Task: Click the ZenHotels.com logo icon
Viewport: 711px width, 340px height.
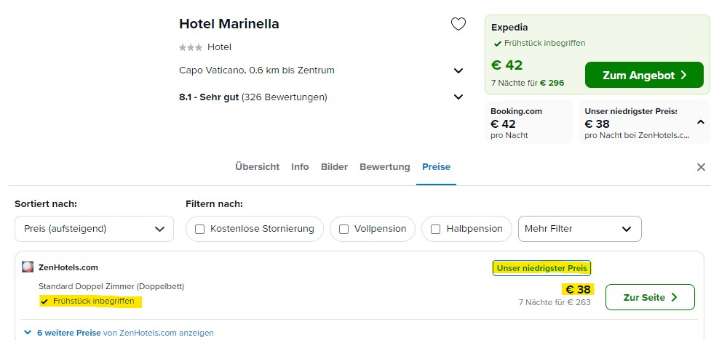Action: pos(28,267)
